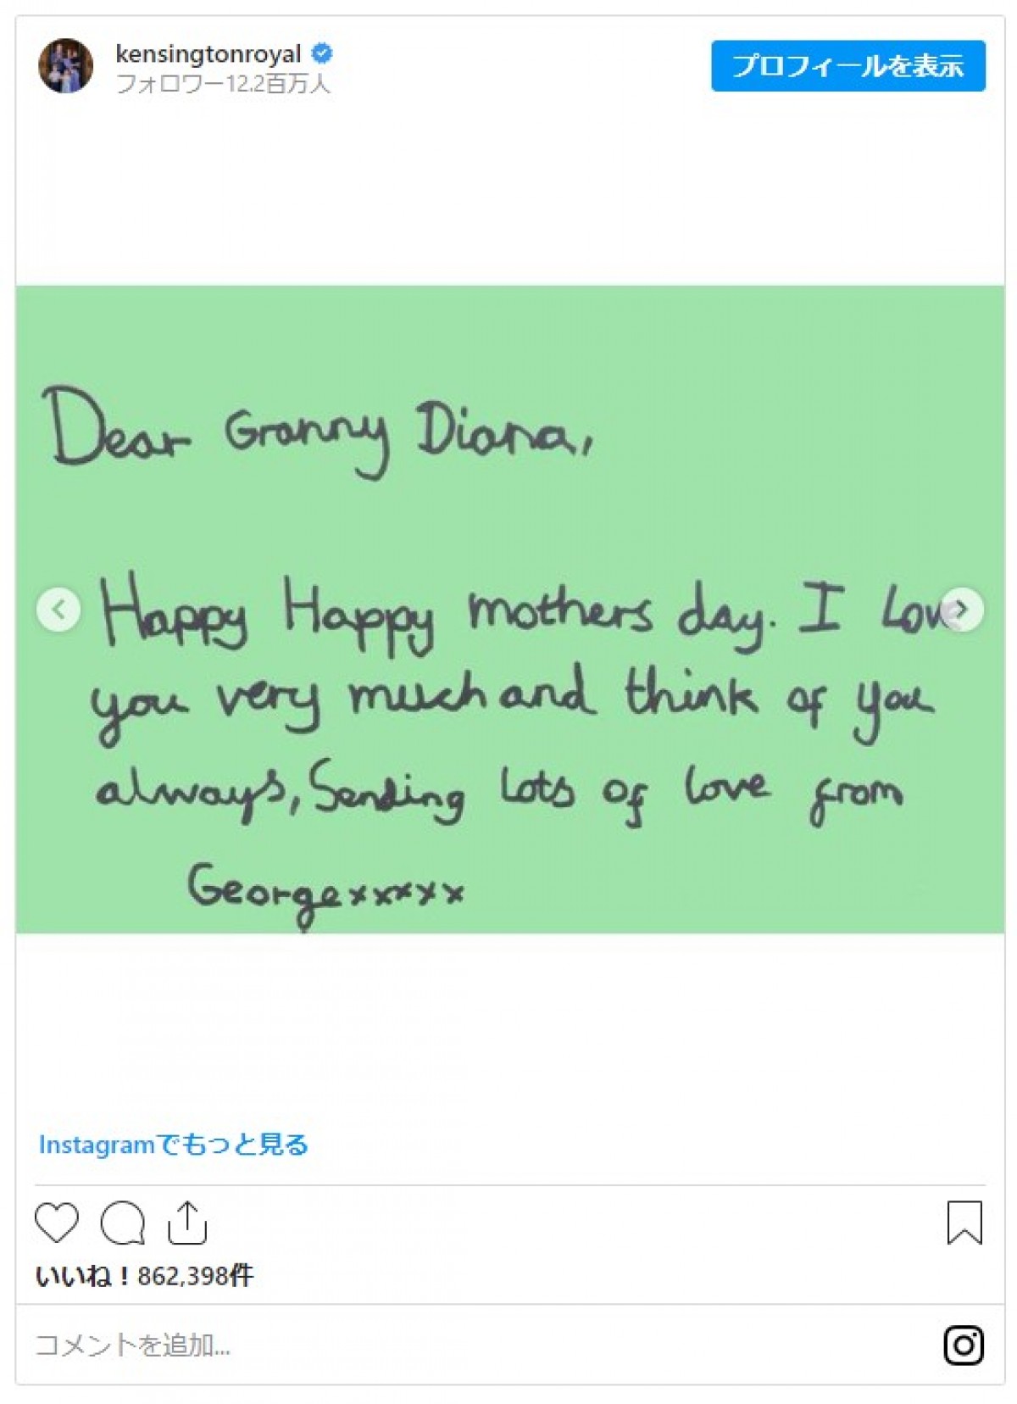Click the blue verified badge

click(x=322, y=53)
